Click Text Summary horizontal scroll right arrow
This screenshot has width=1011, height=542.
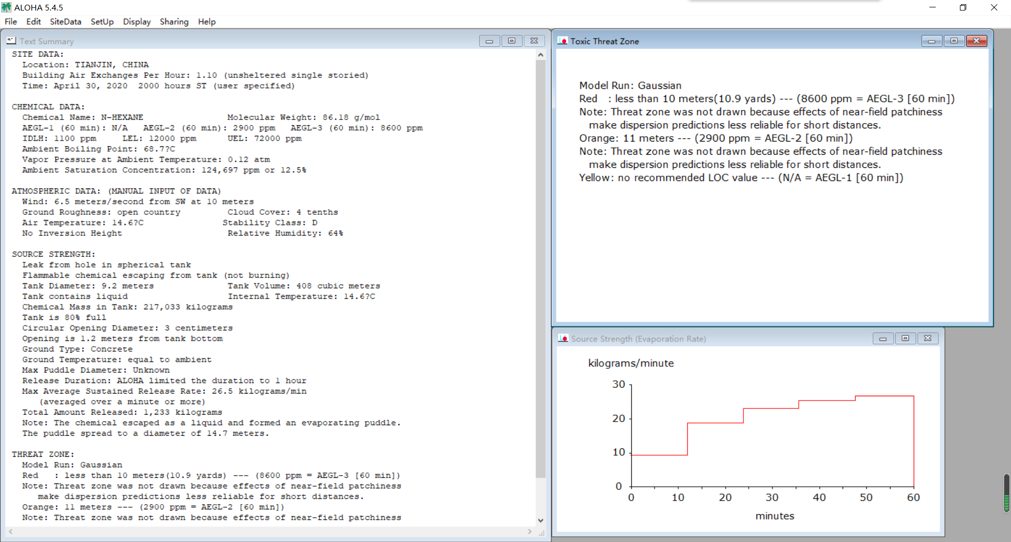[530, 532]
